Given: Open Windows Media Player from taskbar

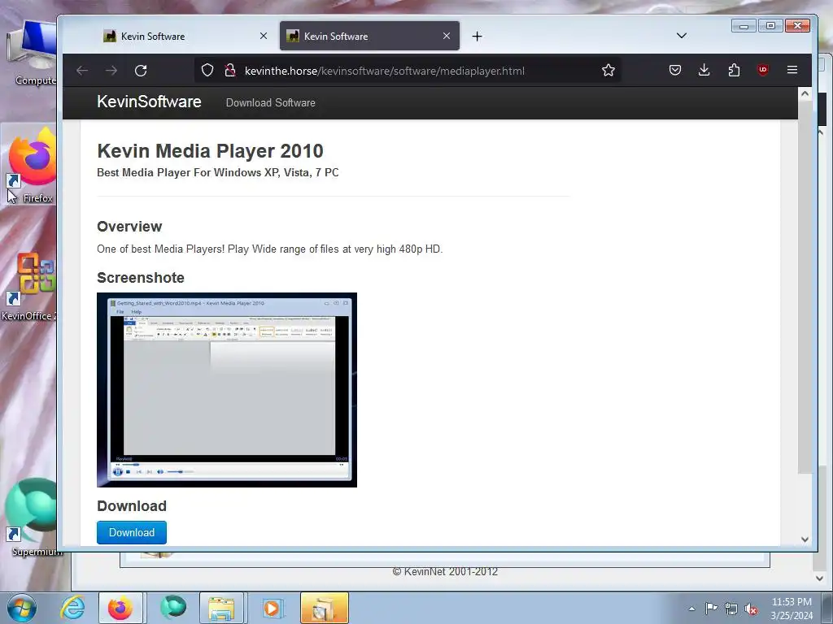Looking at the screenshot, I should click(x=272, y=608).
